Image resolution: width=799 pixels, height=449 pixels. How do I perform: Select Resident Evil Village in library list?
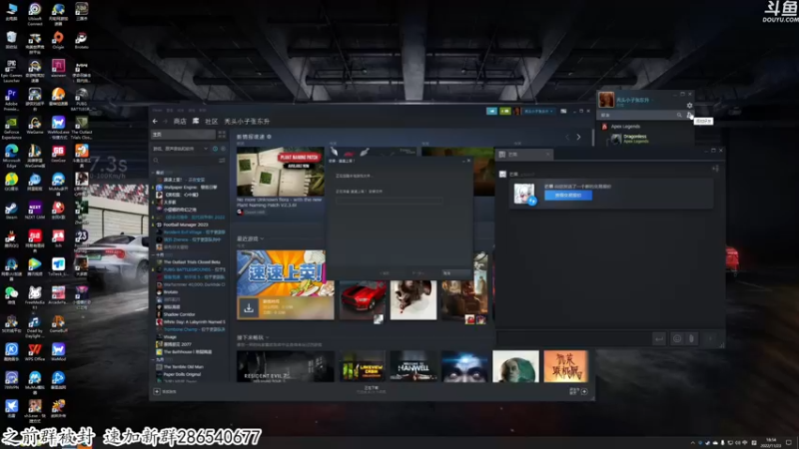[190, 232]
